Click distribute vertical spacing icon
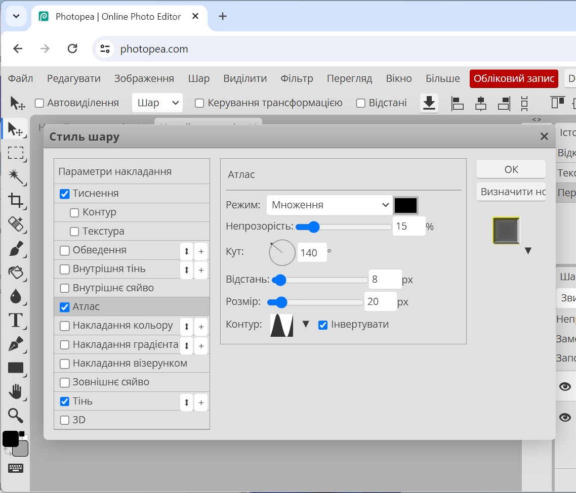This screenshot has height=493, width=576. pos(524,103)
